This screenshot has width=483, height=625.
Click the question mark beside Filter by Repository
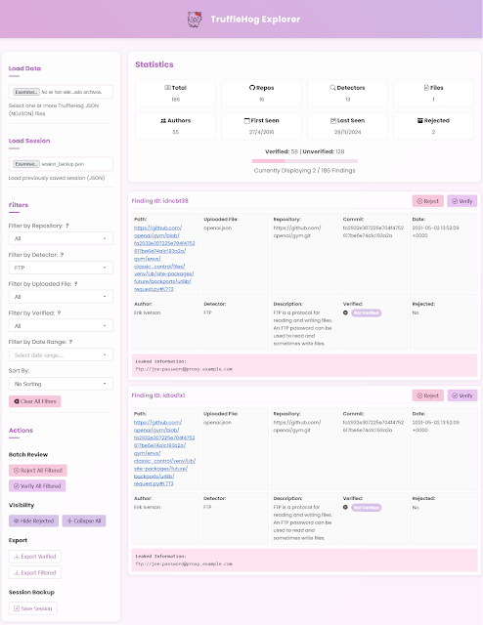click(x=67, y=226)
